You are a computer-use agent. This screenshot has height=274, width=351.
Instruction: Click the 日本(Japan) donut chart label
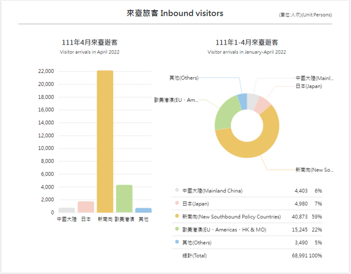(x=309, y=86)
